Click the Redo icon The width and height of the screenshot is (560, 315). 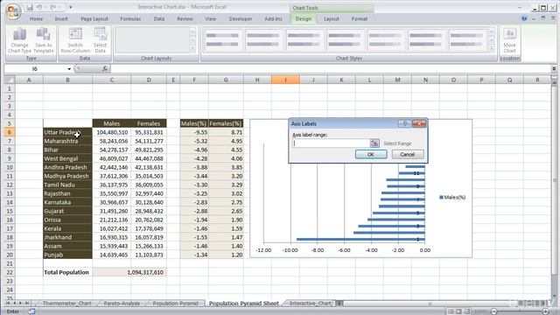click(52, 7)
